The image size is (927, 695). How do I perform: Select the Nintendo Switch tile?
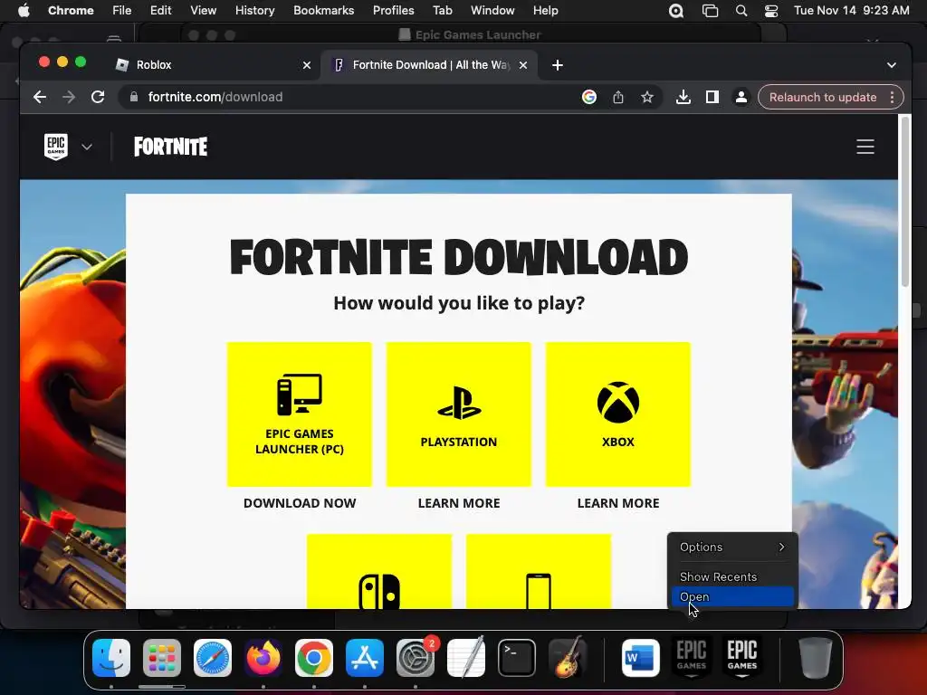click(x=379, y=572)
